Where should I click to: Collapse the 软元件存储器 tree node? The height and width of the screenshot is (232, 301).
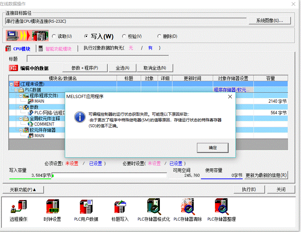[21, 130]
